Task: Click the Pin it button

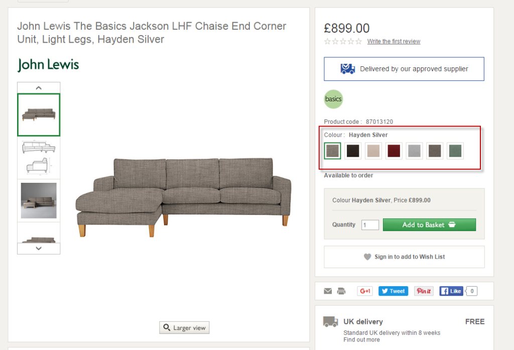Action: [x=424, y=291]
